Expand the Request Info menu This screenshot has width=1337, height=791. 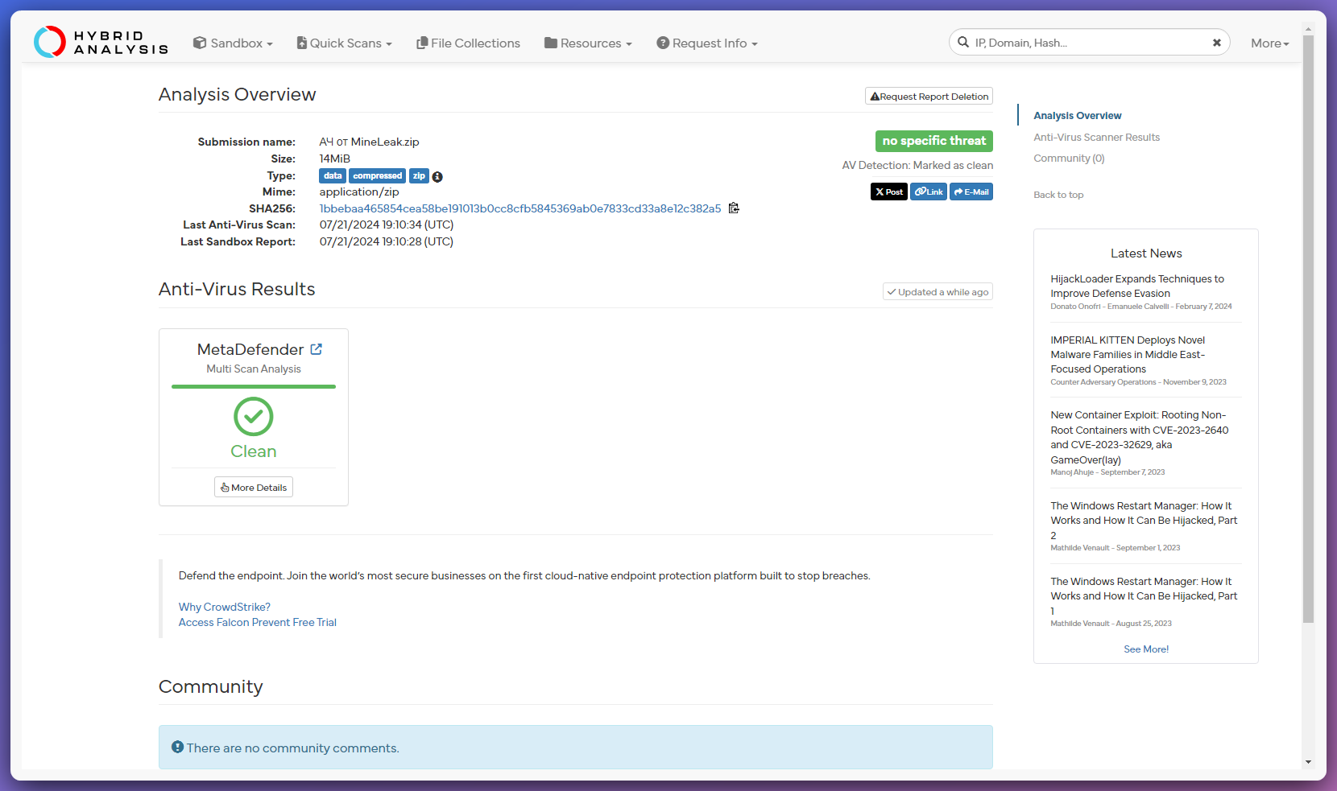click(x=707, y=43)
